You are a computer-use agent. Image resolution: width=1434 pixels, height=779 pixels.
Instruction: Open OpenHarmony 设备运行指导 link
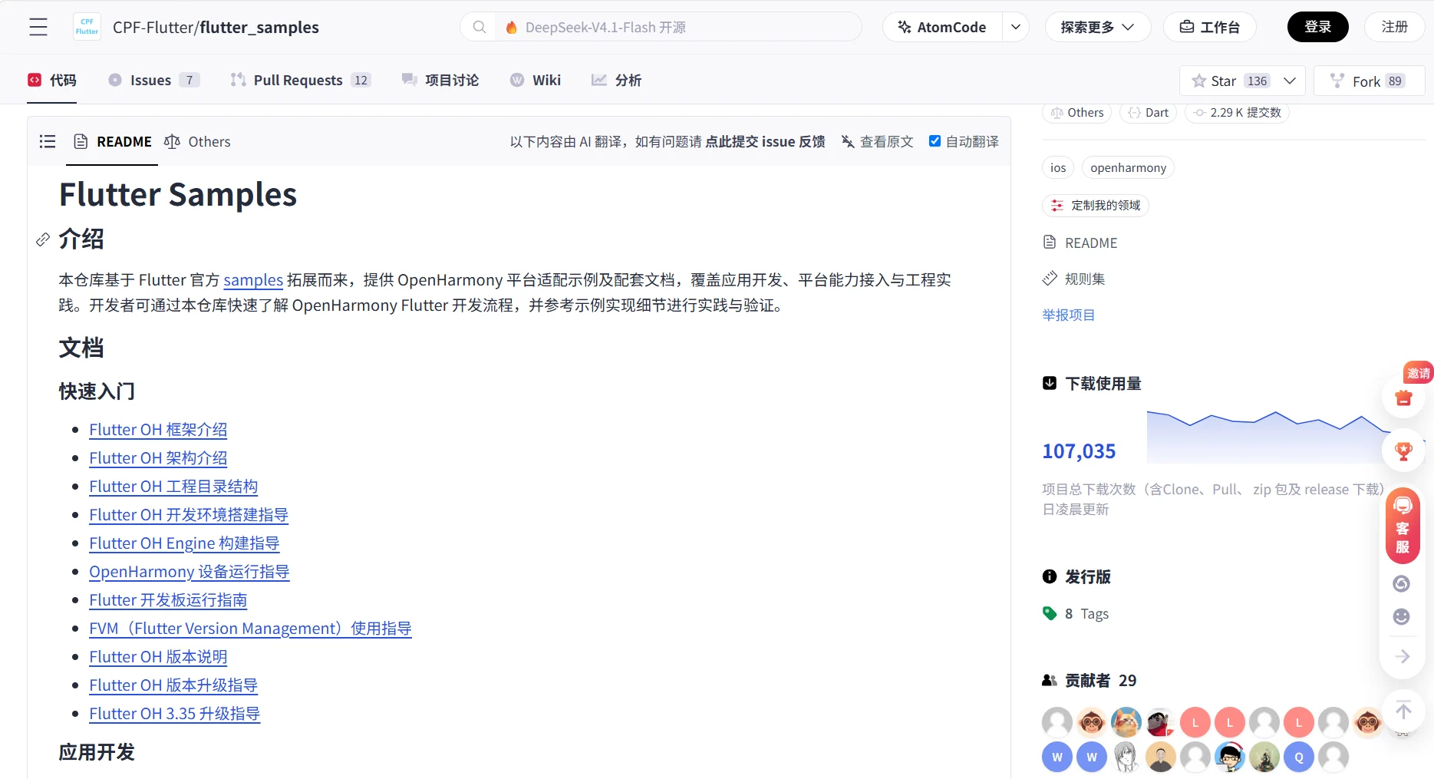(x=190, y=572)
